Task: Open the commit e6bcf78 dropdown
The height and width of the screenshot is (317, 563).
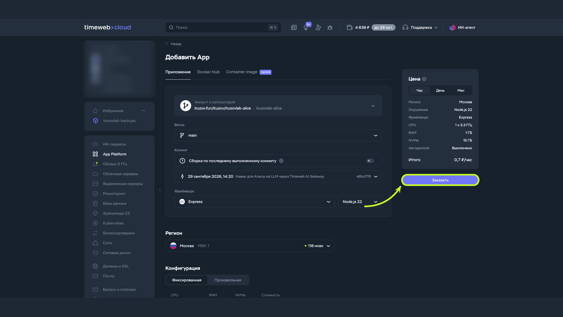Action: [x=278, y=176]
